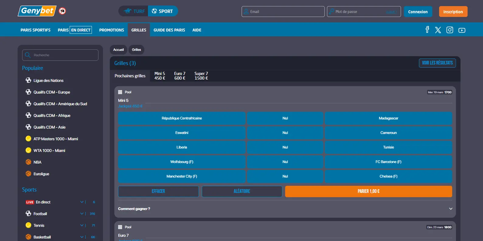This screenshot has height=241, width=483.
Task: Click football icon next to Qualifs CDM - Europe
Action: coord(28,92)
